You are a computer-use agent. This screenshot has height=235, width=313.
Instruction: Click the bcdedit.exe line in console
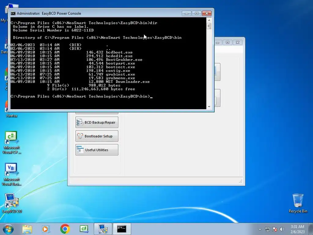tap(72, 56)
